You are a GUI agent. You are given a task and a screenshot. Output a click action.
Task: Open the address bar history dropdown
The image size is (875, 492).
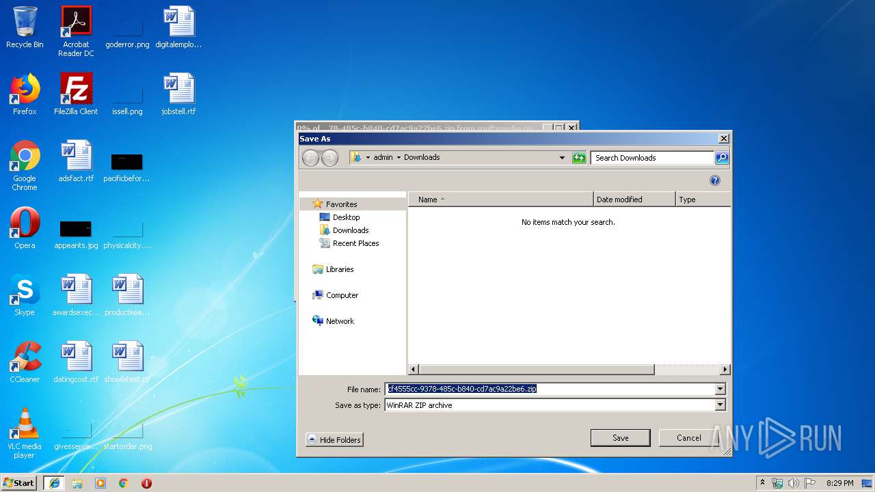pyautogui.click(x=562, y=158)
